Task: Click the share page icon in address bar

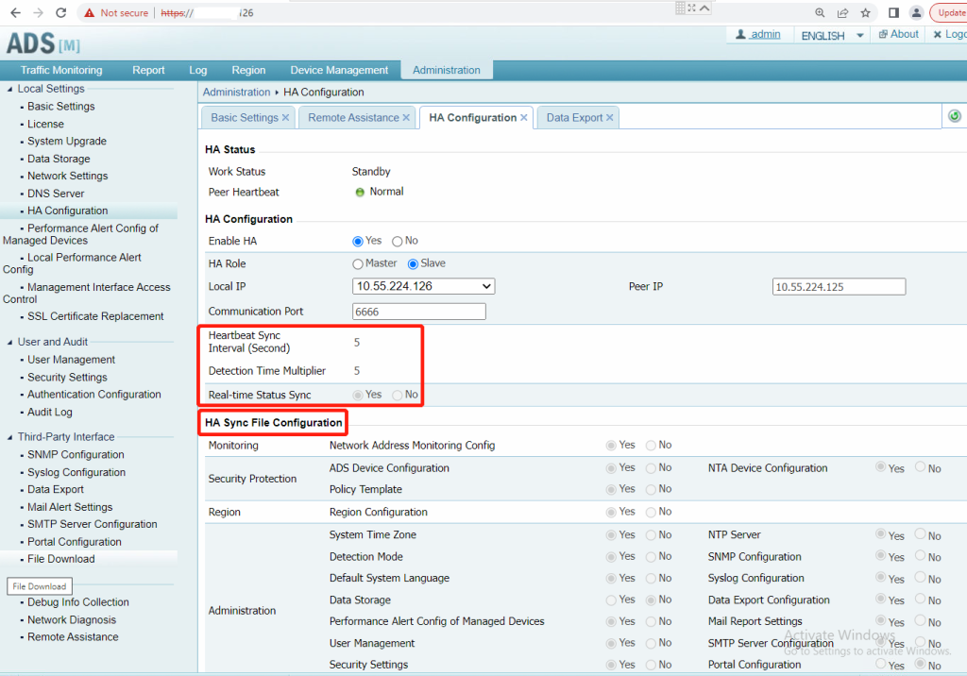Action: tap(842, 13)
